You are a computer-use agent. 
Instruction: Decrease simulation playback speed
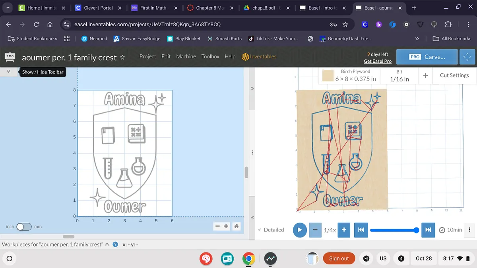315,230
